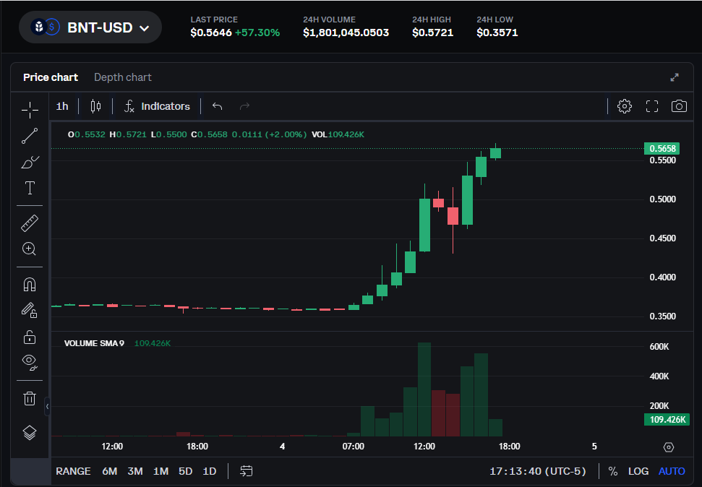Select the ruler measure tool

[30, 223]
